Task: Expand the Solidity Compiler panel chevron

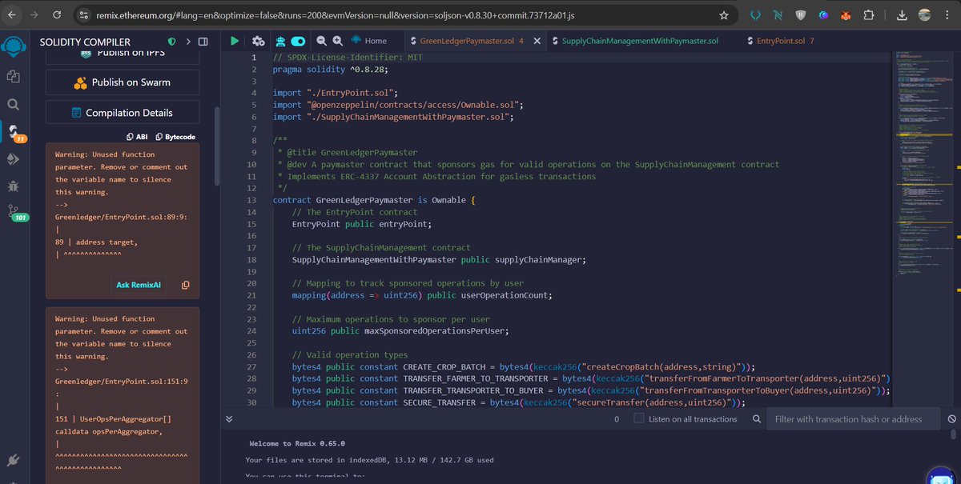Action: 191,41
